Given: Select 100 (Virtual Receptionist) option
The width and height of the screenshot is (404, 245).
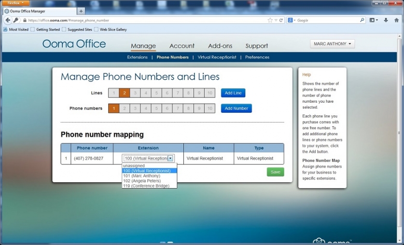Looking at the screenshot, I should point(150,171).
